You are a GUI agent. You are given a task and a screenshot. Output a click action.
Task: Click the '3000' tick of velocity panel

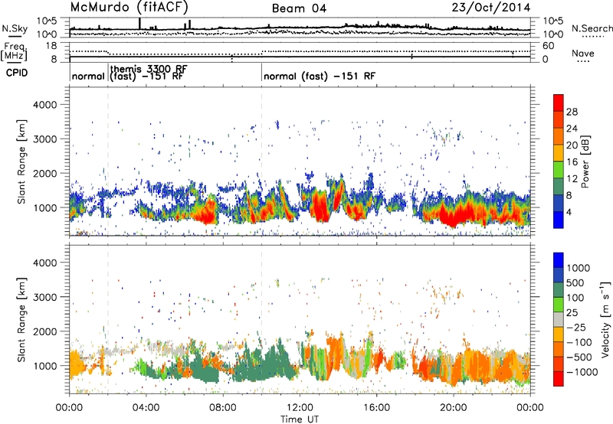(x=44, y=297)
